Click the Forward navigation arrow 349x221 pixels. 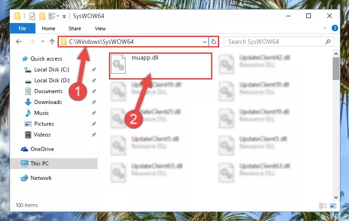pos(32,42)
